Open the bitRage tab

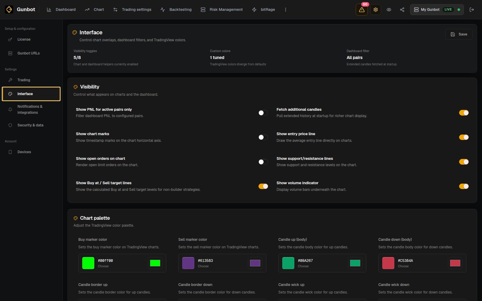264,10
